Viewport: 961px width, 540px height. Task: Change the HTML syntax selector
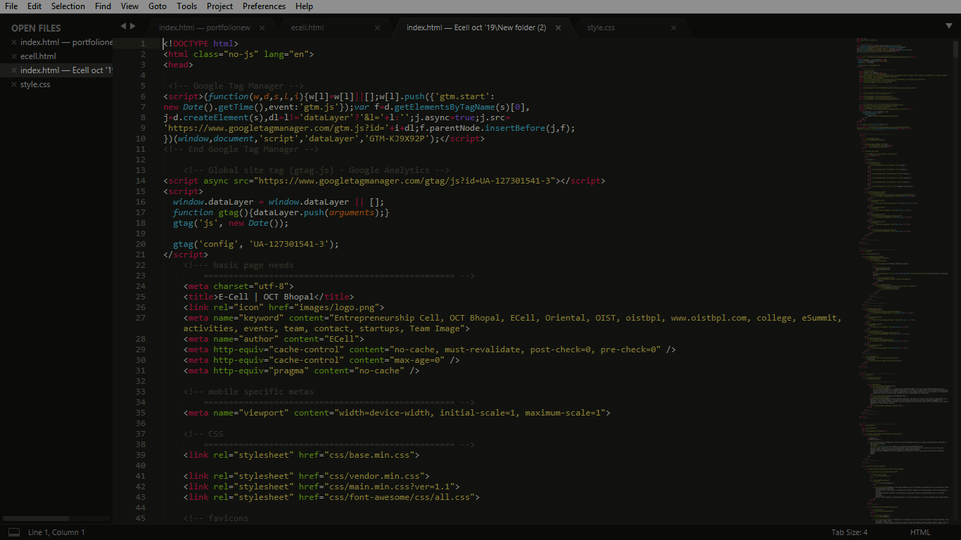pyautogui.click(x=920, y=532)
